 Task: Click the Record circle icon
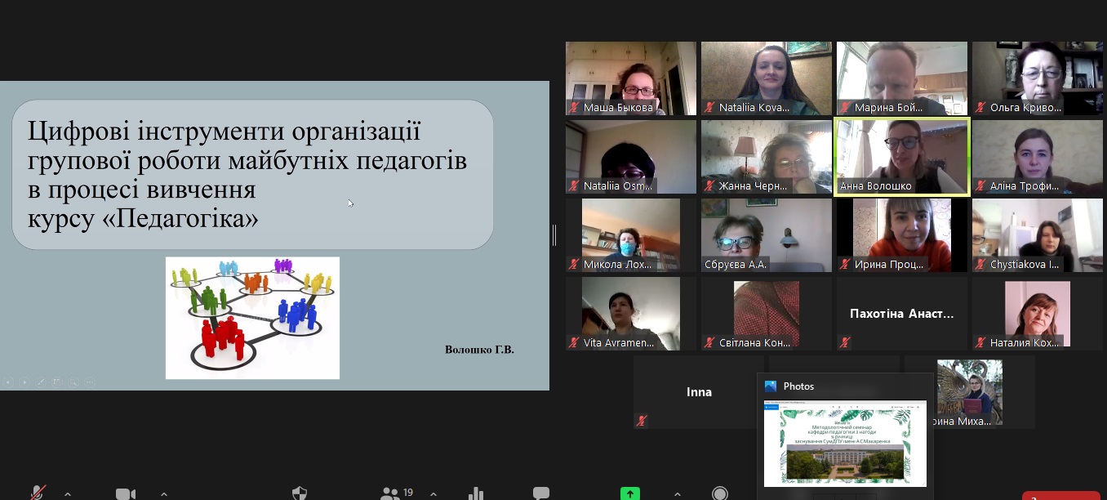(x=720, y=493)
